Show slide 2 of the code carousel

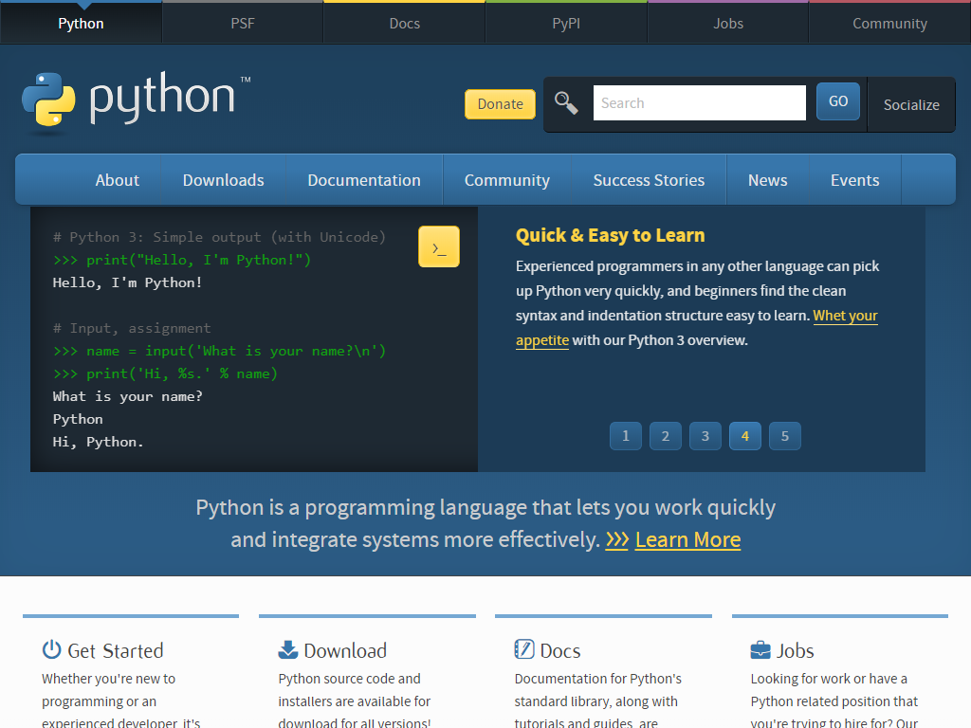[x=666, y=436]
